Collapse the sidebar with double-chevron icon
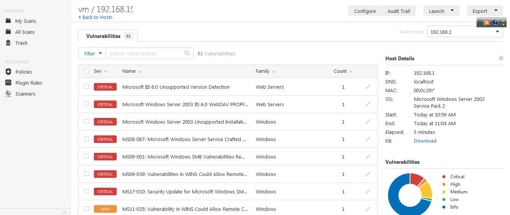 65,212
